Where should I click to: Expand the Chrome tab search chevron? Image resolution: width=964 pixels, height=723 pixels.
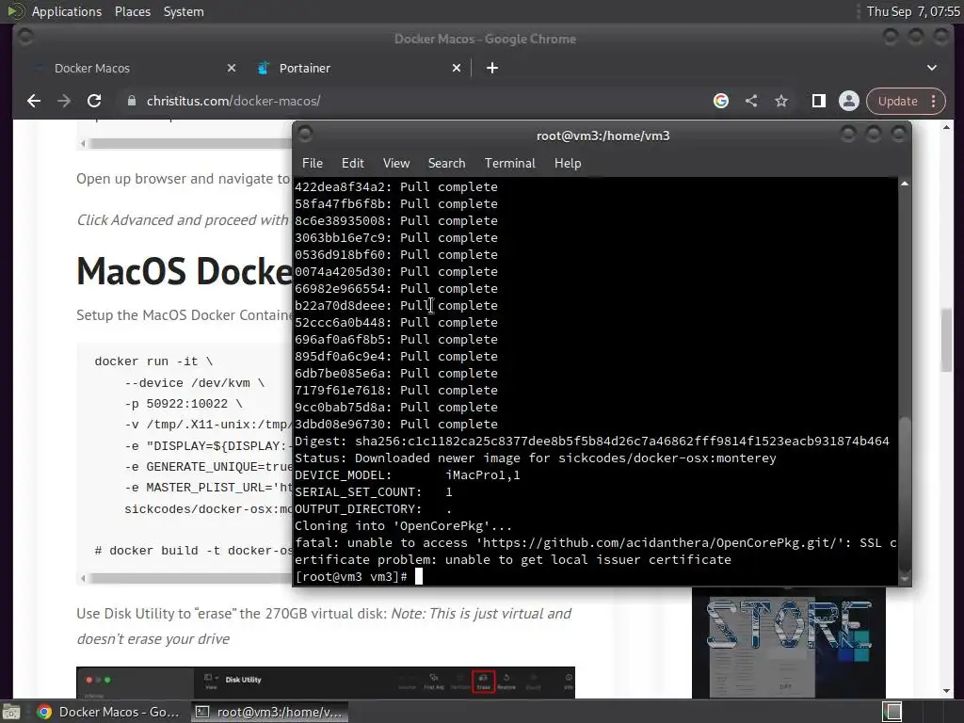point(932,68)
